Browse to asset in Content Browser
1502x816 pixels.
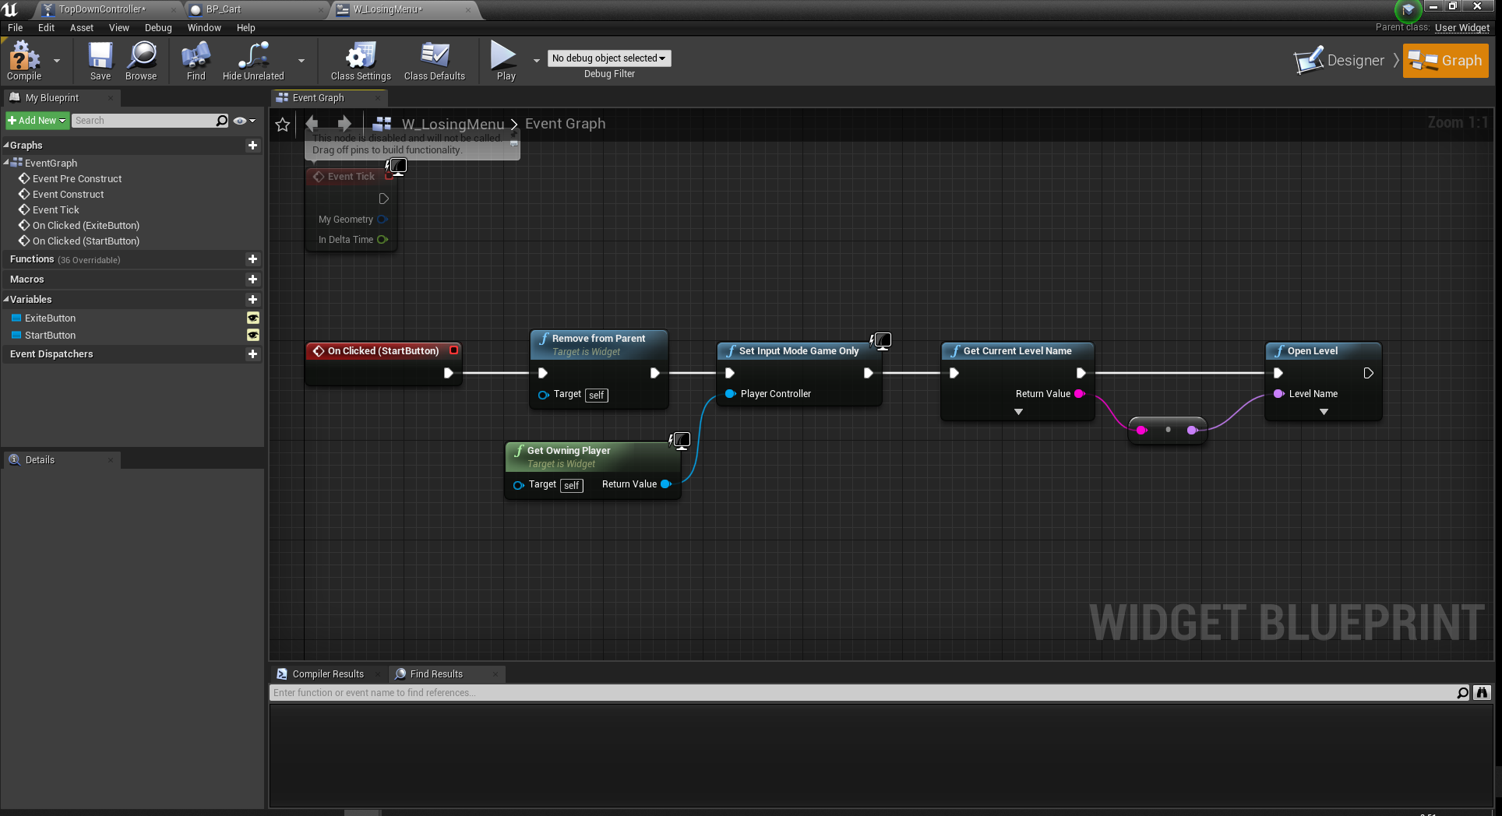point(141,61)
